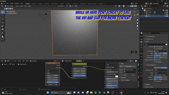Select the RGBA color mode button
Viewport: 169px width, 95px height.
tap(165, 53)
